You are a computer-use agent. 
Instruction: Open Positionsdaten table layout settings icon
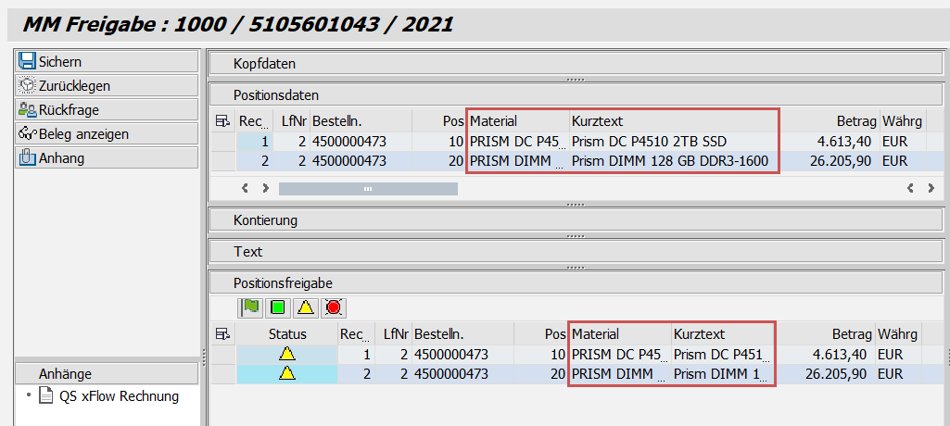tap(222, 121)
